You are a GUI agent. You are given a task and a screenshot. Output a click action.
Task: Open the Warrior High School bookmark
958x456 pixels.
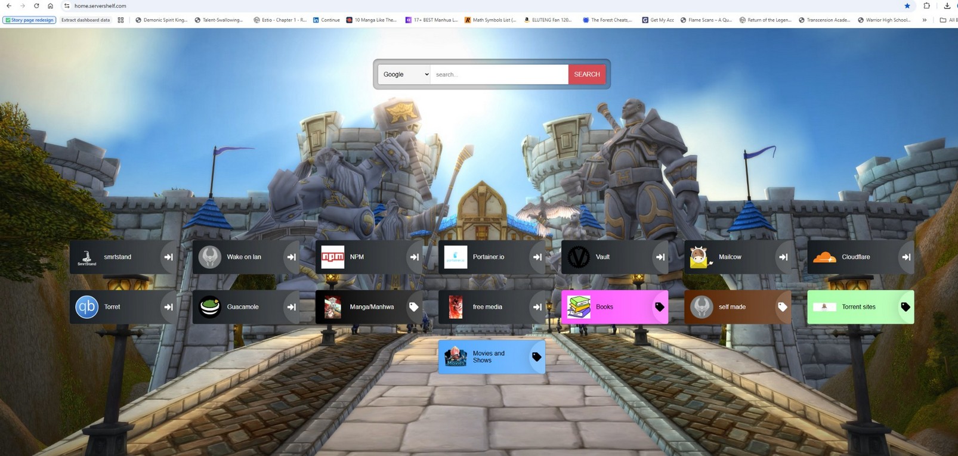pos(884,20)
